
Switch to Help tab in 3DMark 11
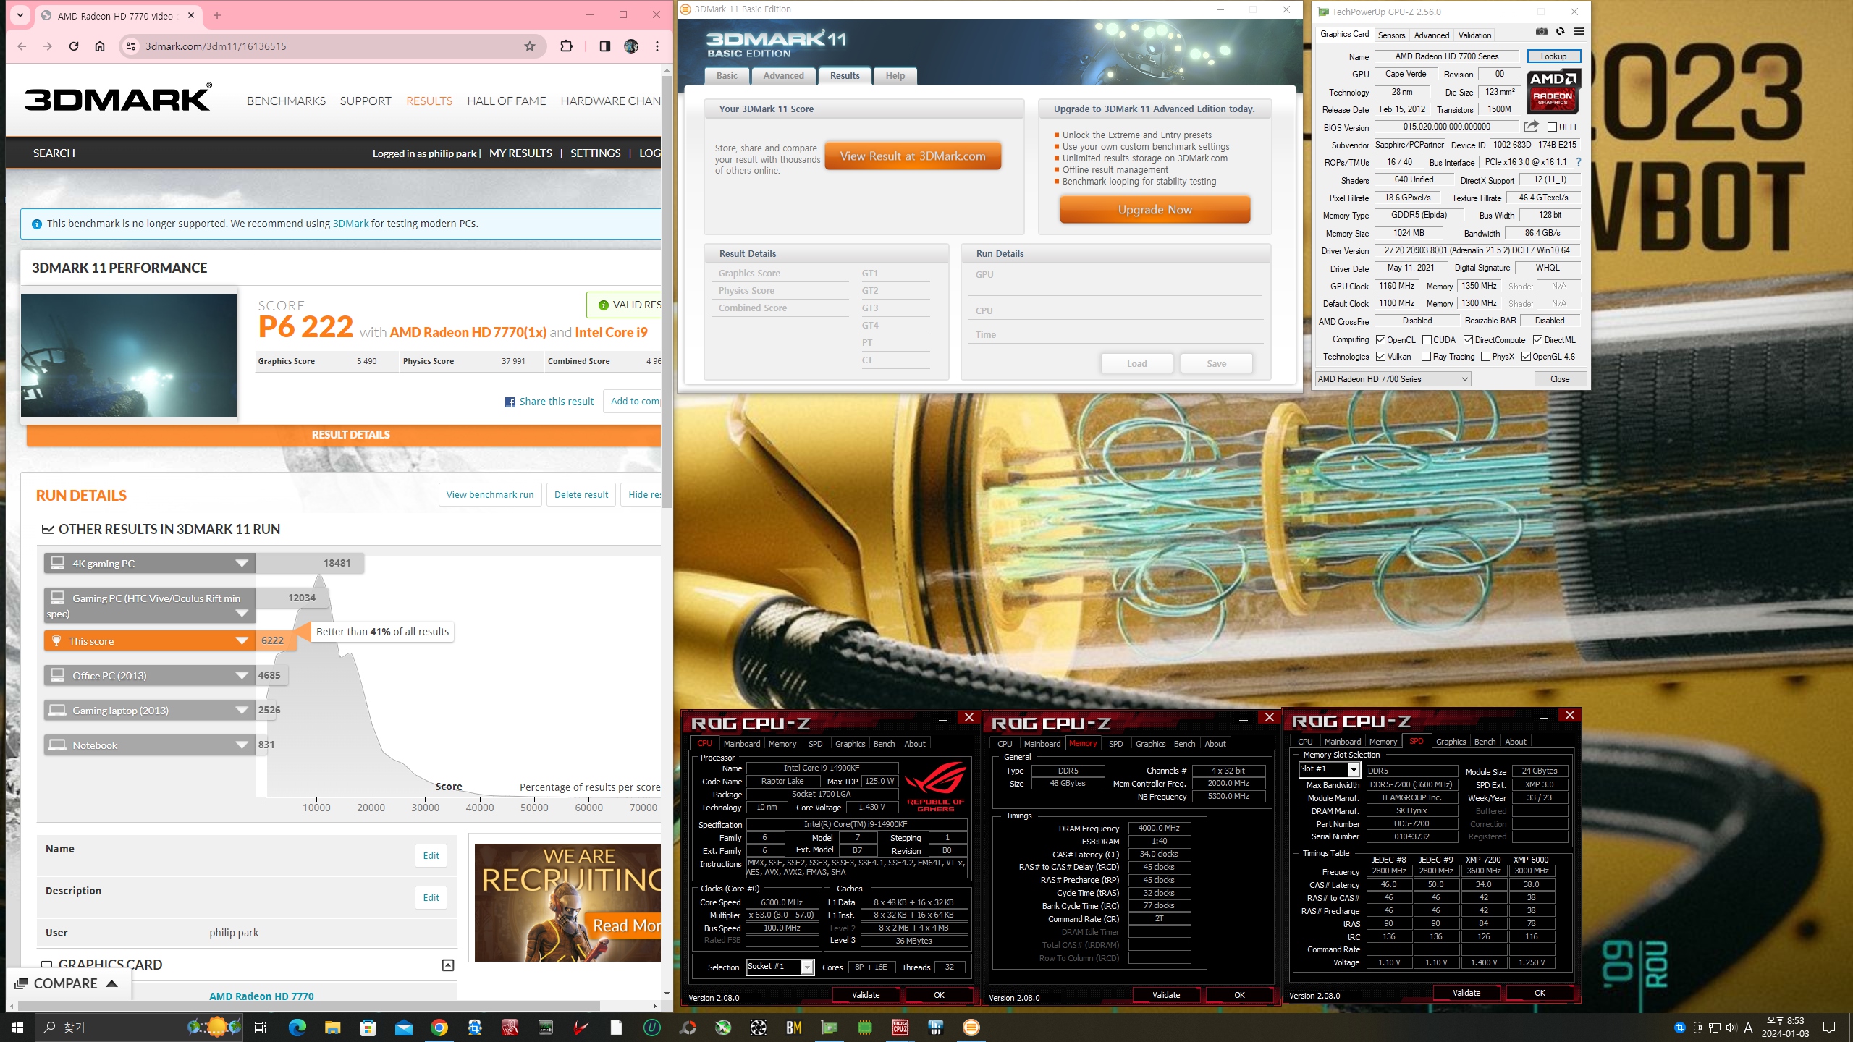(895, 76)
